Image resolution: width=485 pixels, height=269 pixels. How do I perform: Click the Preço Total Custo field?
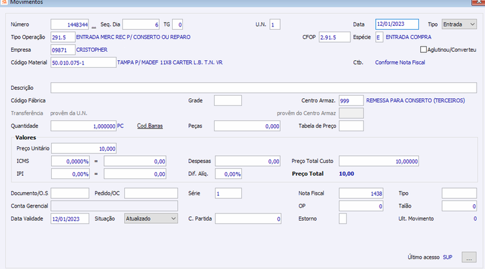click(x=379, y=161)
